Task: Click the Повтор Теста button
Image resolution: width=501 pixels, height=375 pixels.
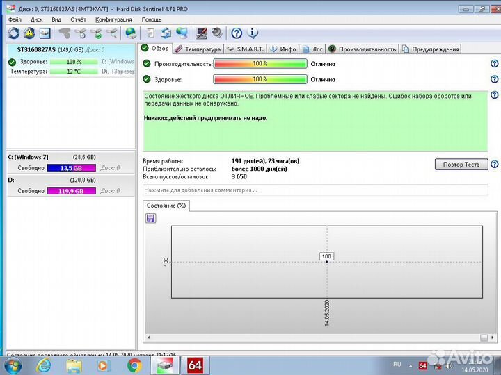Action: click(461, 164)
